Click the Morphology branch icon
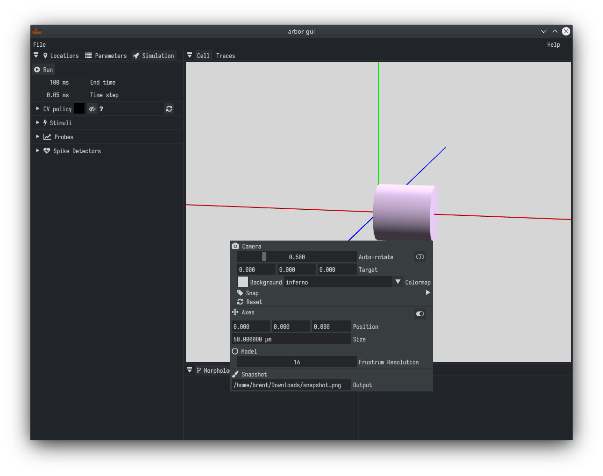This screenshot has width=603, height=476. (199, 370)
